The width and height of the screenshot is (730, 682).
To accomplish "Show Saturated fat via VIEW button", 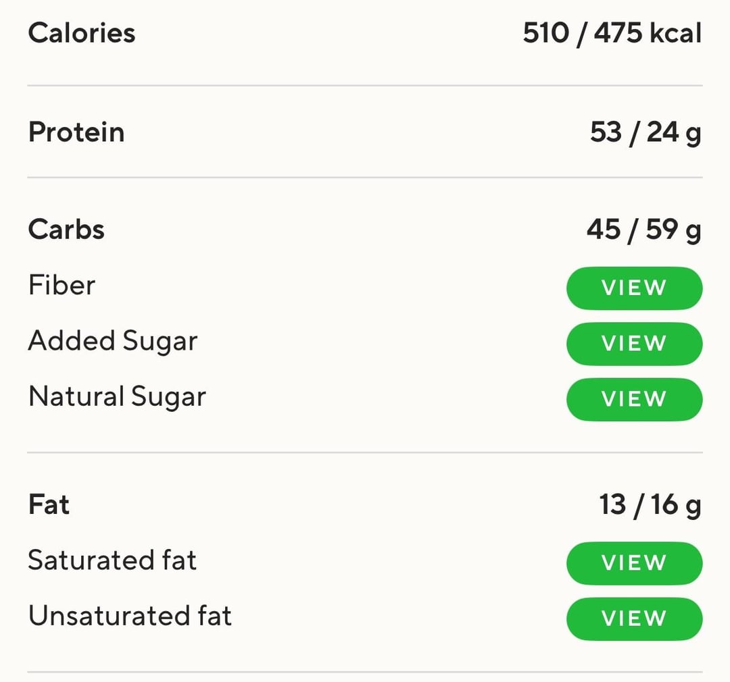I will [x=634, y=563].
